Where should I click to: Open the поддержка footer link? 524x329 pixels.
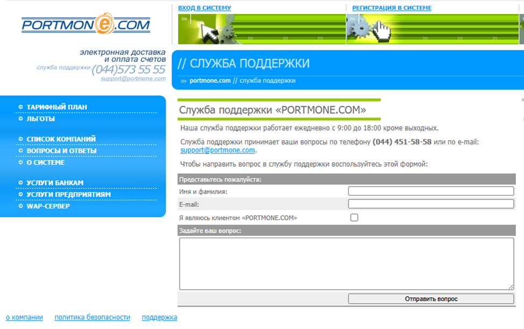[x=159, y=317]
